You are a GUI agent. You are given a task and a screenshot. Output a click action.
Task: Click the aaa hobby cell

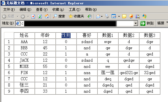(x=87, y=73)
